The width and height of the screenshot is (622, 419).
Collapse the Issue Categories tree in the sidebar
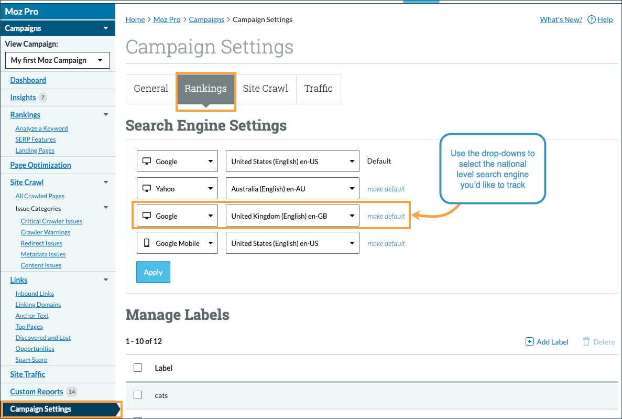[x=106, y=207]
